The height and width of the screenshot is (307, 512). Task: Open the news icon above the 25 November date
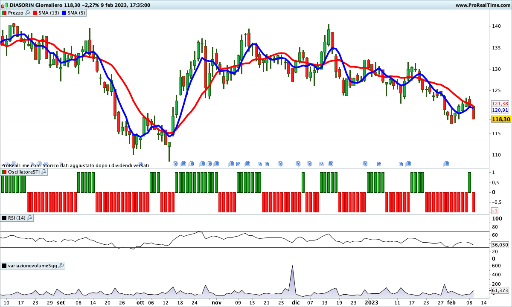click(x=280, y=163)
